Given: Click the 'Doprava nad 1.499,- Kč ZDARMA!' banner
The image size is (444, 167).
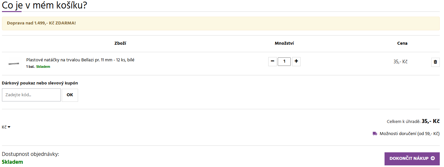Looking at the screenshot, I should pyautogui.click(x=41, y=23).
